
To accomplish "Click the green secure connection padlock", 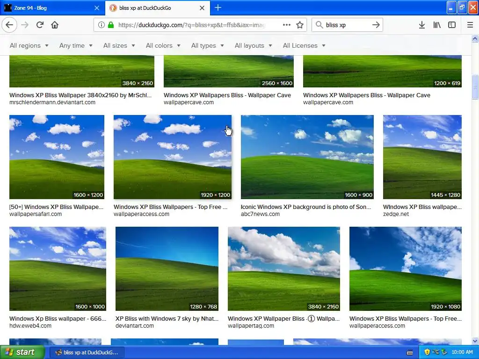I will pos(111,25).
